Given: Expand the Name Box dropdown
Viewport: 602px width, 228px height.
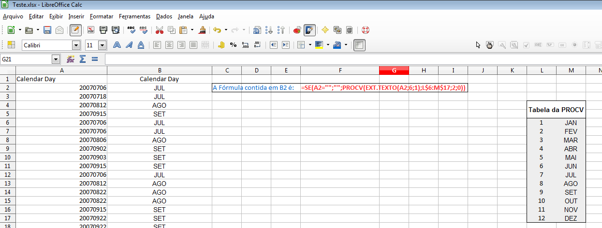Looking at the screenshot, I should [x=56, y=59].
